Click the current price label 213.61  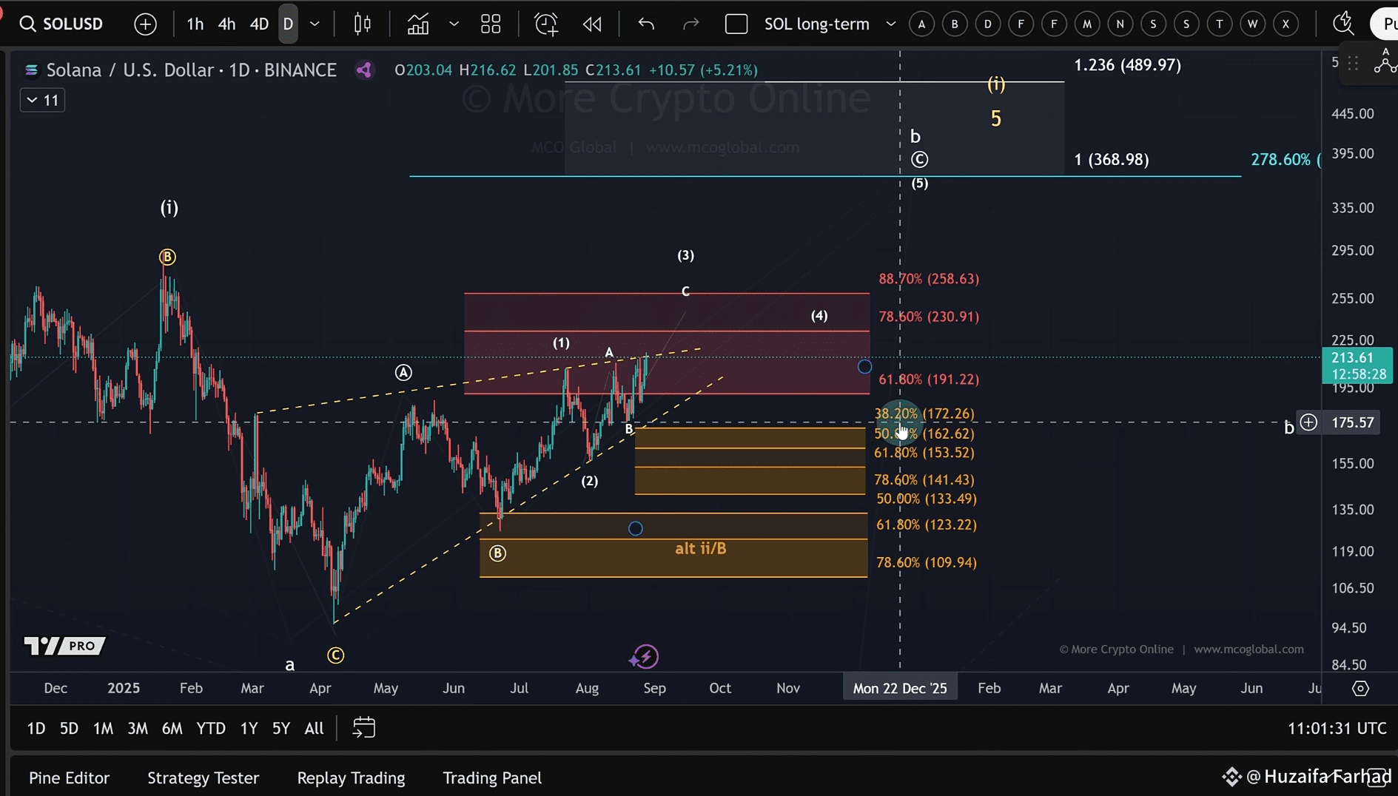(1358, 366)
